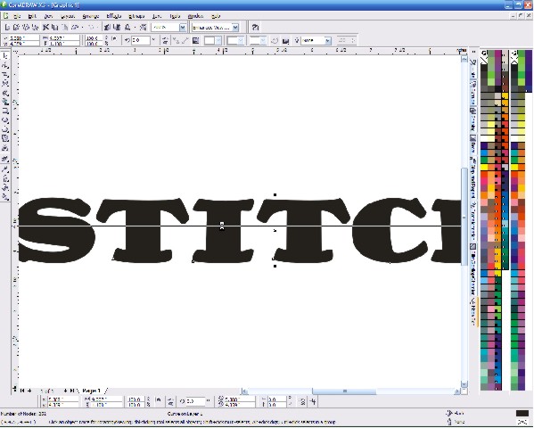Open the None dropdown in property bar
This screenshot has height=428, width=534.
327,41
